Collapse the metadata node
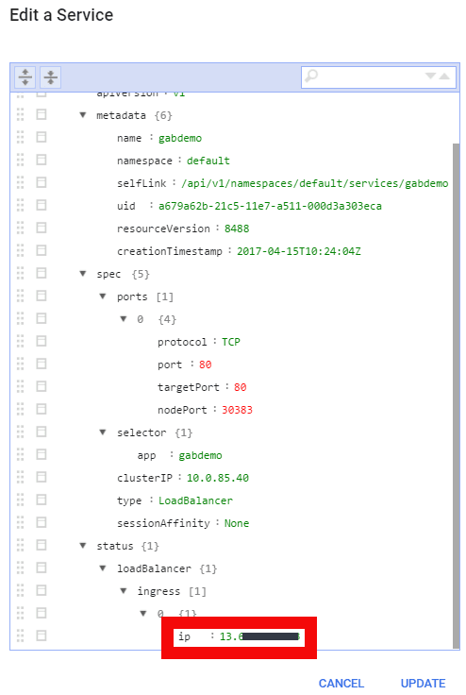Screen dimensions: 466x695 (82, 115)
